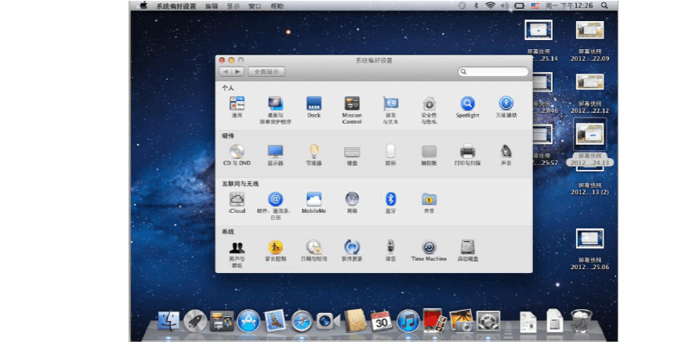Open Users & Groups (用户与群组) preferences

click(237, 247)
